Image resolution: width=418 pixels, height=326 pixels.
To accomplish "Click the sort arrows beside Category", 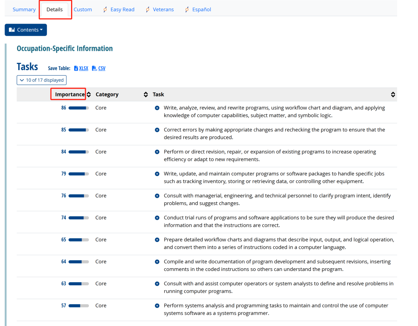I will point(146,95).
